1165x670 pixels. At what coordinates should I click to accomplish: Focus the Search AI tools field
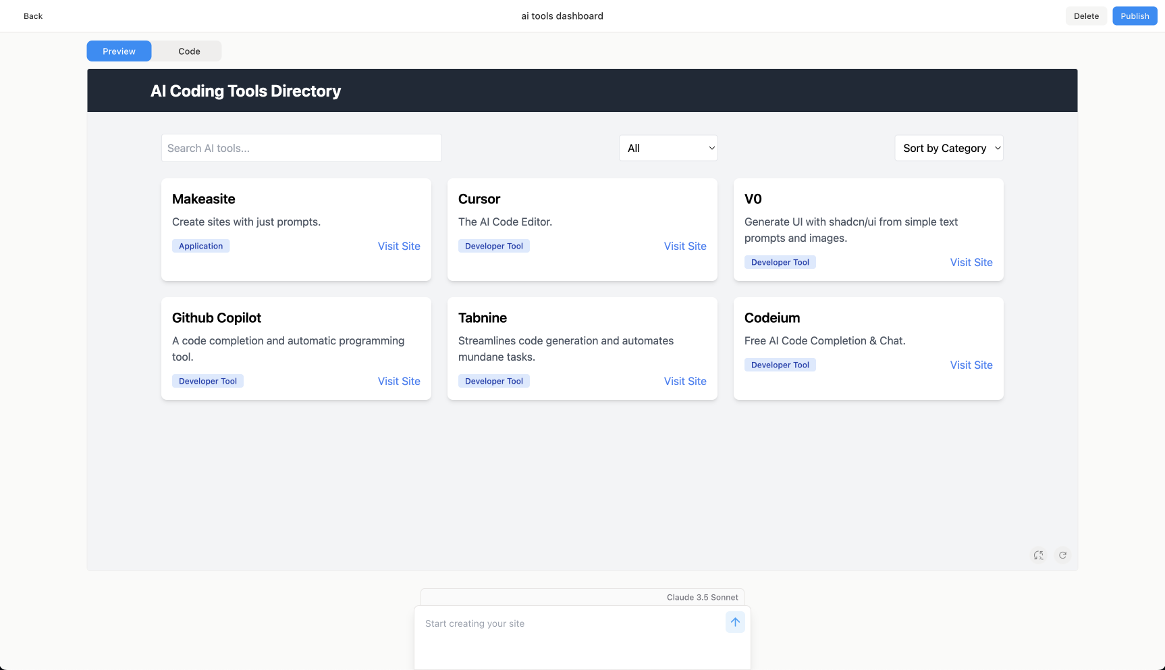(302, 148)
